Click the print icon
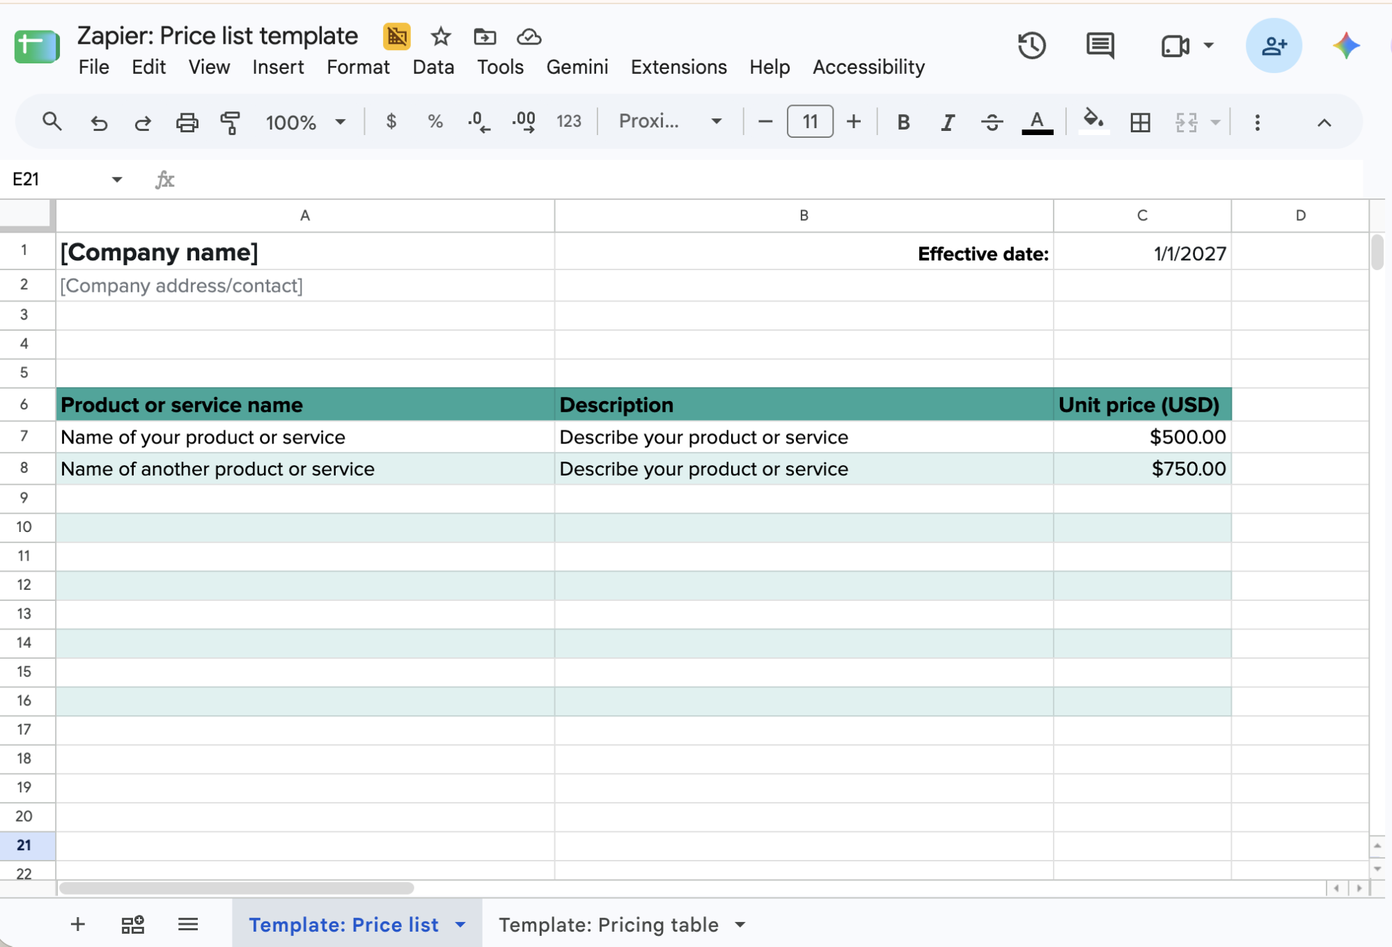Viewport: 1392px width, 947px height. (x=187, y=123)
